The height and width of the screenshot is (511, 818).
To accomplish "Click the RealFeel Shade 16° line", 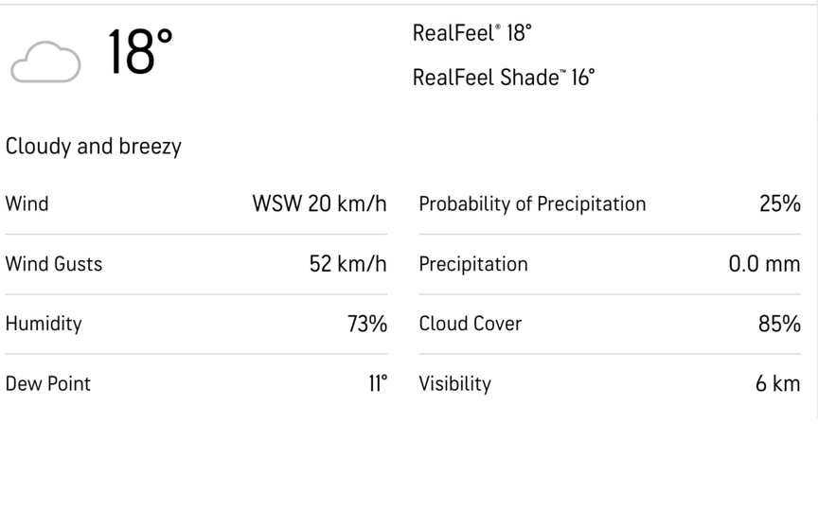I will coord(503,78).
